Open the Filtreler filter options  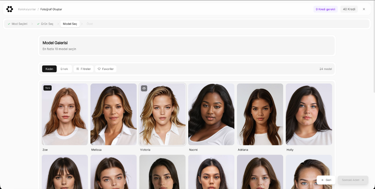click(x=83, y=69)
